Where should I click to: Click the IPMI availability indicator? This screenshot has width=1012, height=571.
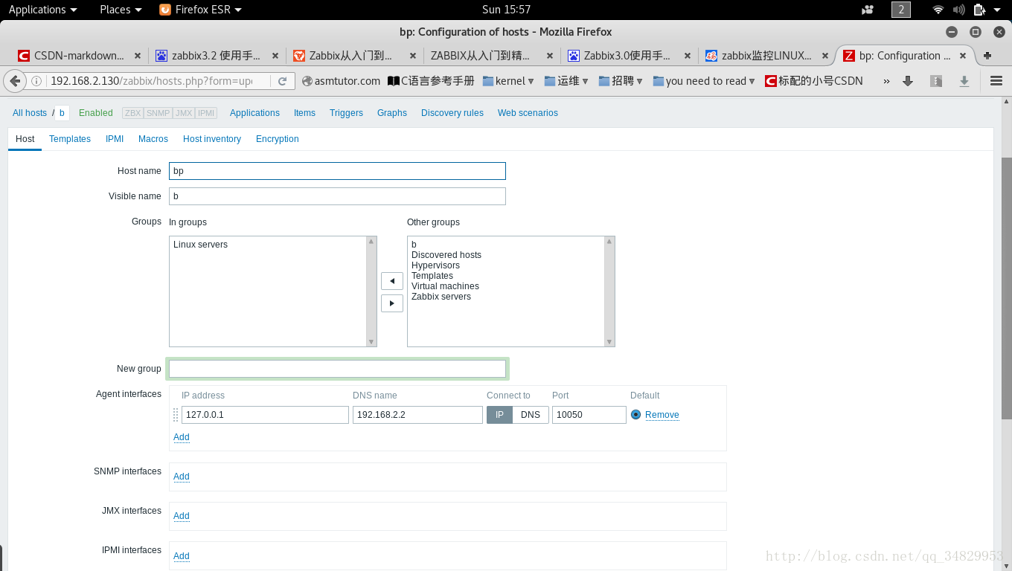click(206, 113)
